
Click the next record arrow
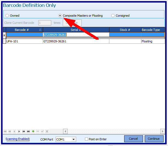[19, 132]
